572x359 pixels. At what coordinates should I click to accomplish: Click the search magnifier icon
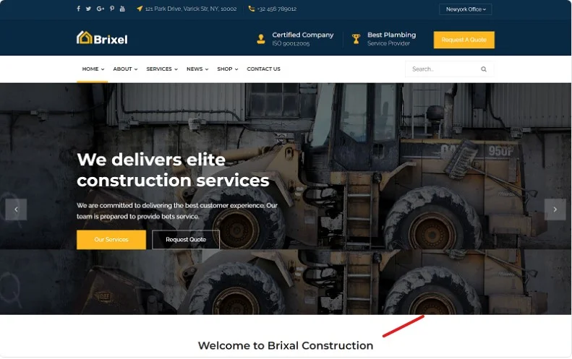click(x=484, y=69)
